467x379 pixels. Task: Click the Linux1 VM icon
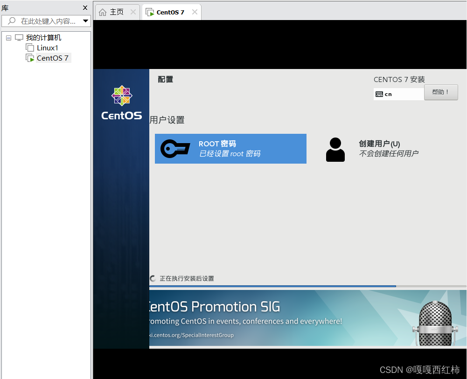[30, 48]
